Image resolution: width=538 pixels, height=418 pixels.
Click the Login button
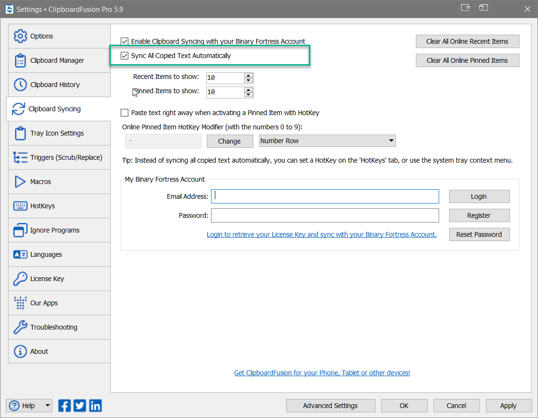pyautogui.click(x=479, y=196)
